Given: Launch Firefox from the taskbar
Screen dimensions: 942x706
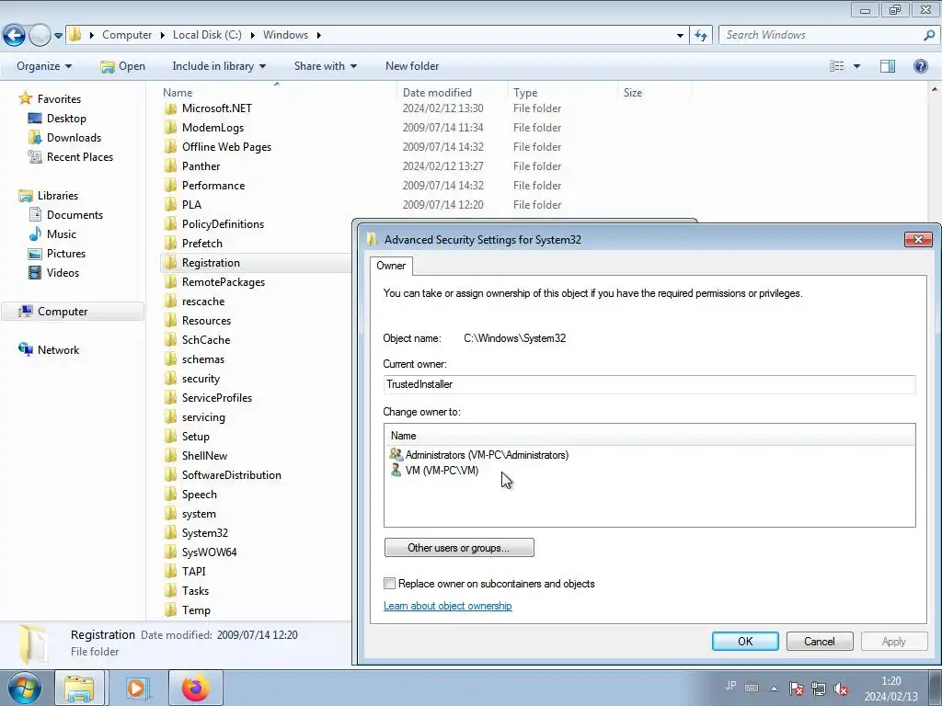Looking at the screenshot, I should tap(196, 688).
